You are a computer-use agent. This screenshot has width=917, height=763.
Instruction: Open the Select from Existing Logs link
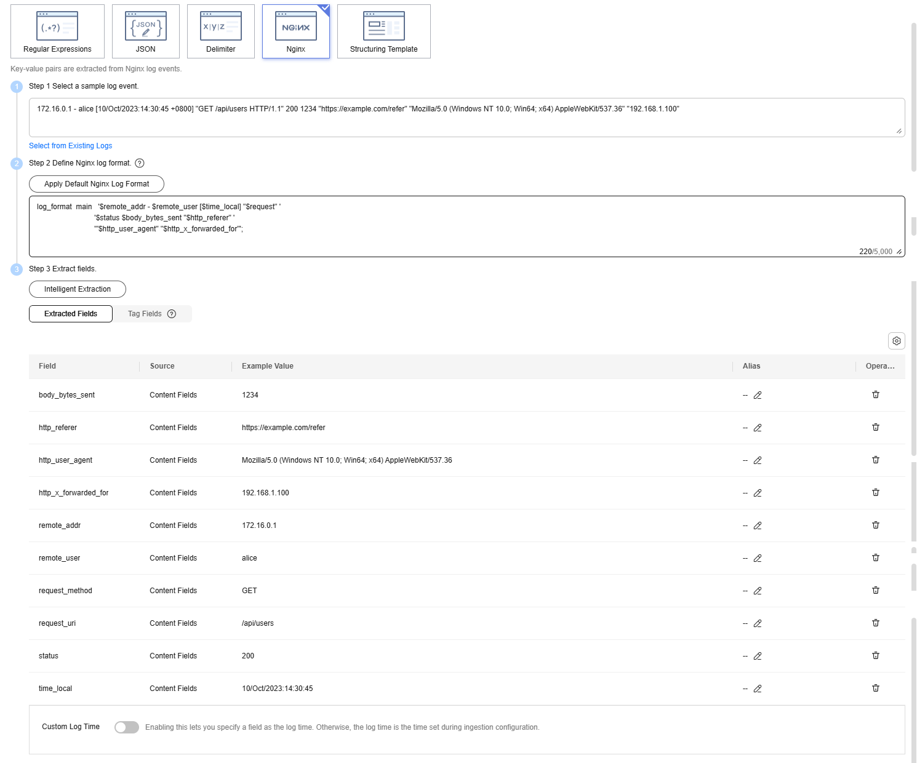[x=71, y=146]
